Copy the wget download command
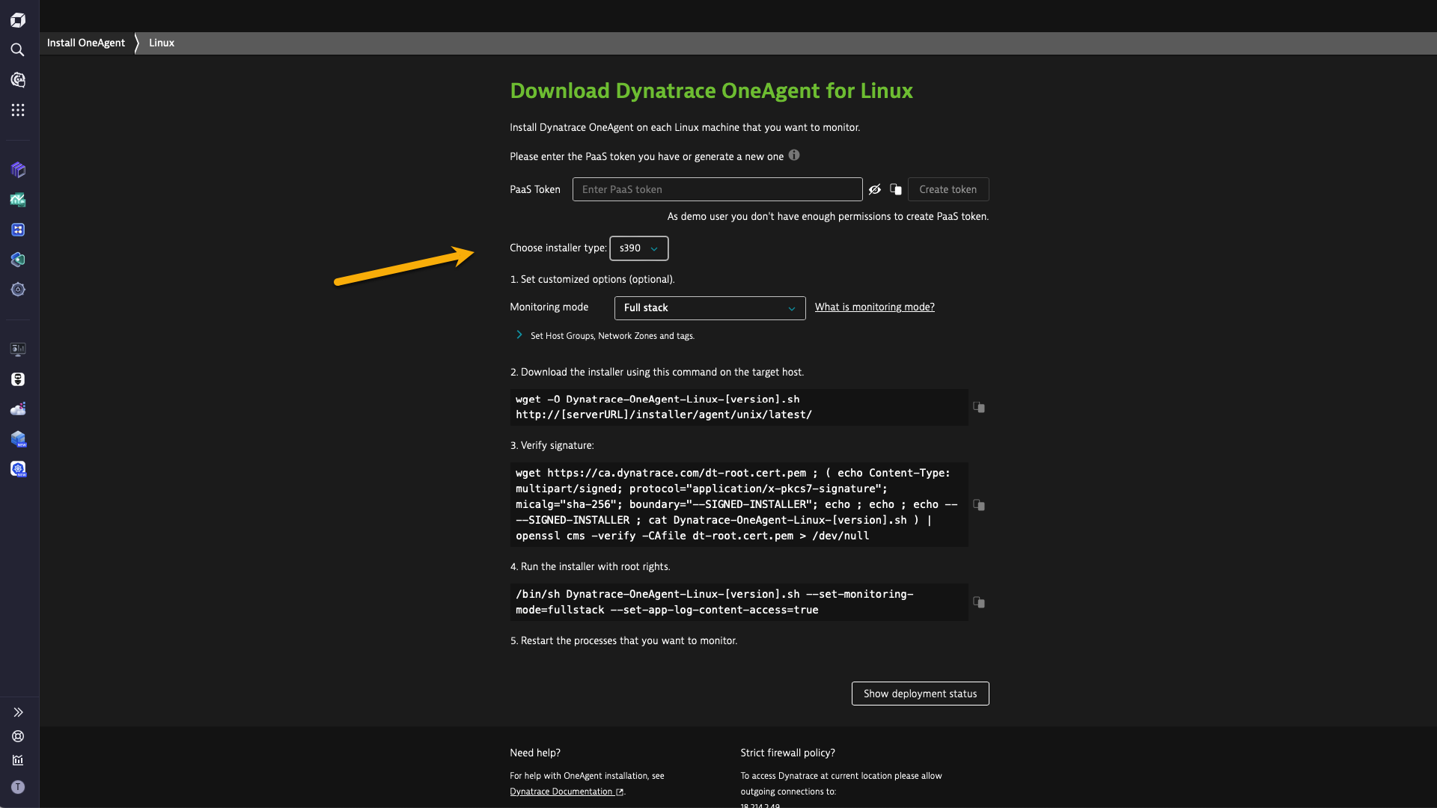This screenshot has height=808, width=1437. 979,408
